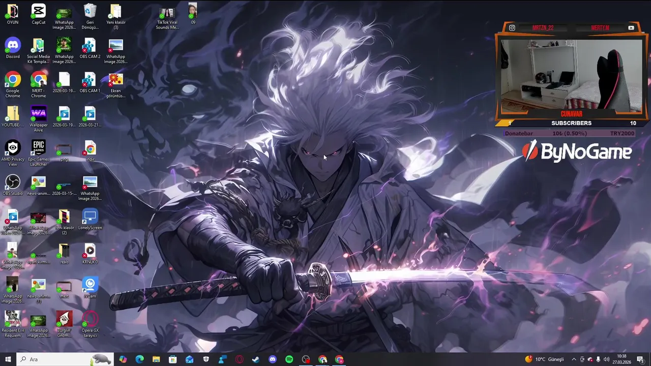The image size is (651, 366).
Task: Open Yeni klasör (2) folder
Action: click(x=64, y=222)
